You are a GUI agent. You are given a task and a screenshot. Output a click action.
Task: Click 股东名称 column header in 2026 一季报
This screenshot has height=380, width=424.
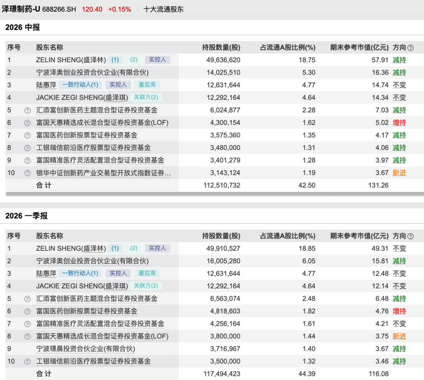tap(49, 236)
